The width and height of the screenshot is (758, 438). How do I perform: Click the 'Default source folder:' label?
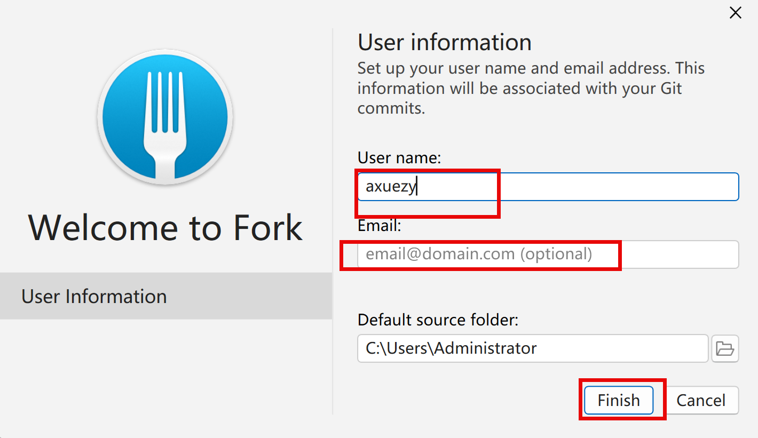click(438, 320)
